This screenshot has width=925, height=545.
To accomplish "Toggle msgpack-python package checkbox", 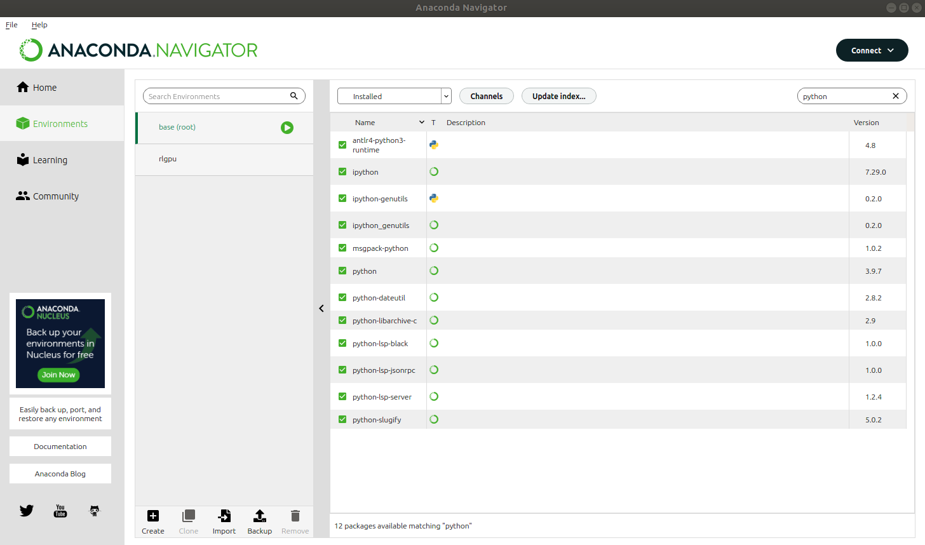I will tap(342, 248).
